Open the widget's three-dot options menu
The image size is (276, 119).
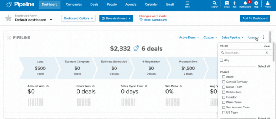[263, 37]
